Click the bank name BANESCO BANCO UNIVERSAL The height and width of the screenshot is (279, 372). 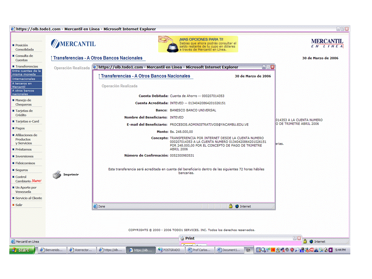193,110
